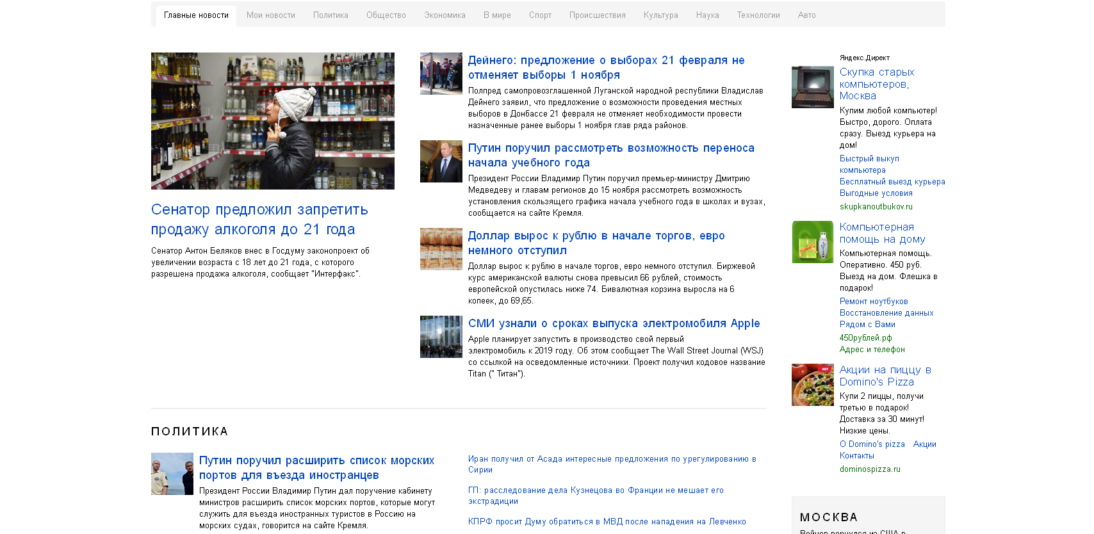Click the Ремонт ноутбуков link
The height and width of the screenshot is (534, 1094).
874,302
